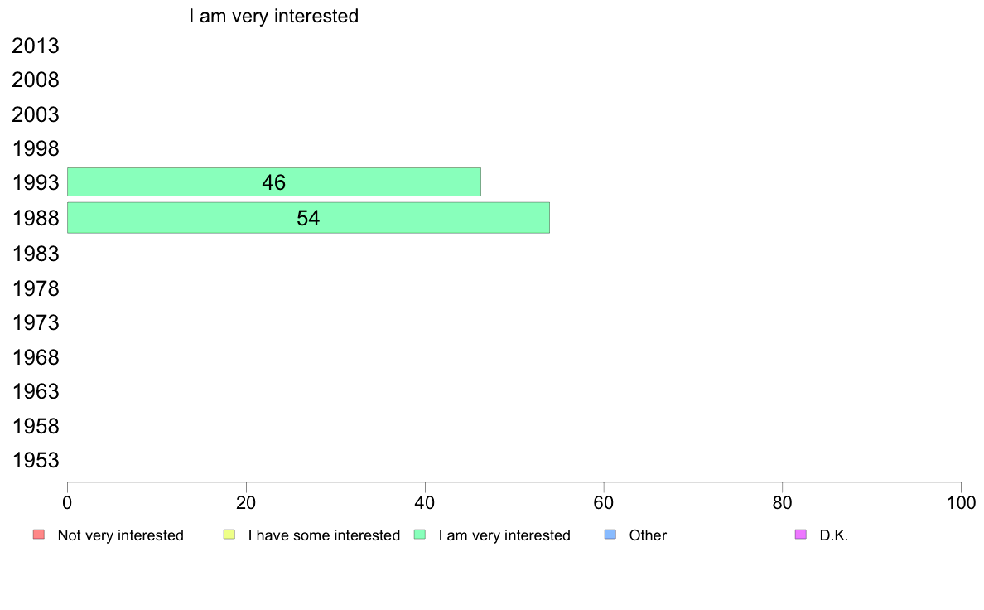Click the 2013 year label

coord(35,46)
